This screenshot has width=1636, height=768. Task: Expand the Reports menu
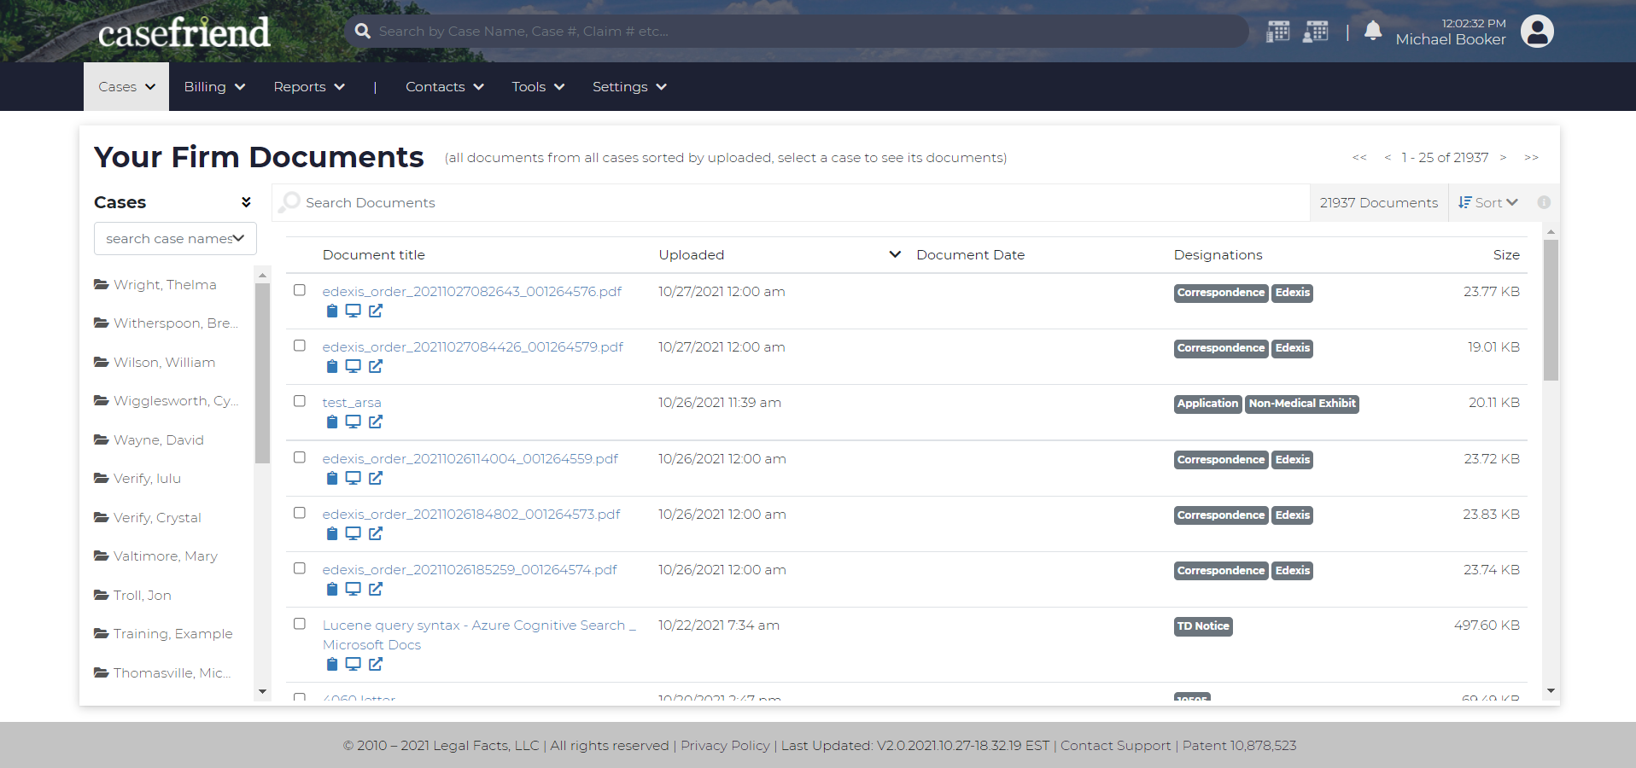pyautogui.click(x=309, y=87)
